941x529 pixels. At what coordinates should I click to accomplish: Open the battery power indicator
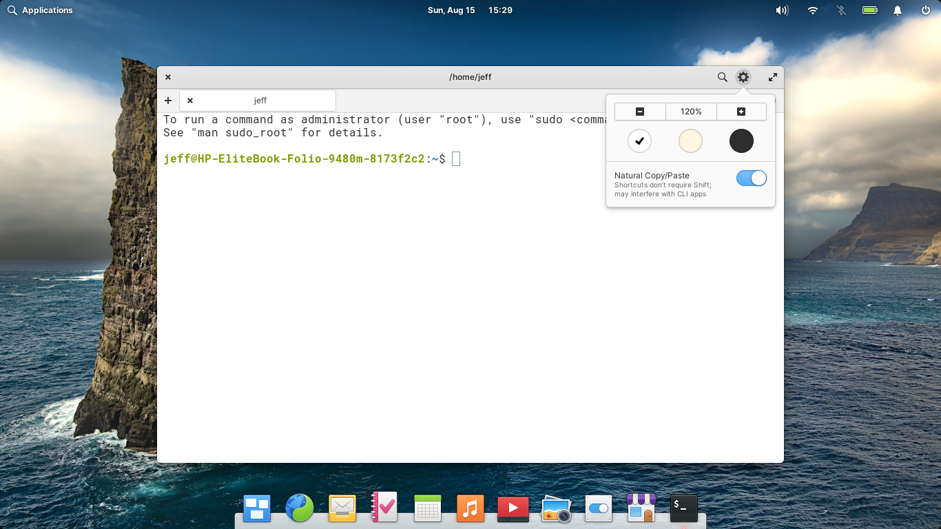click(x=869, y=10)
